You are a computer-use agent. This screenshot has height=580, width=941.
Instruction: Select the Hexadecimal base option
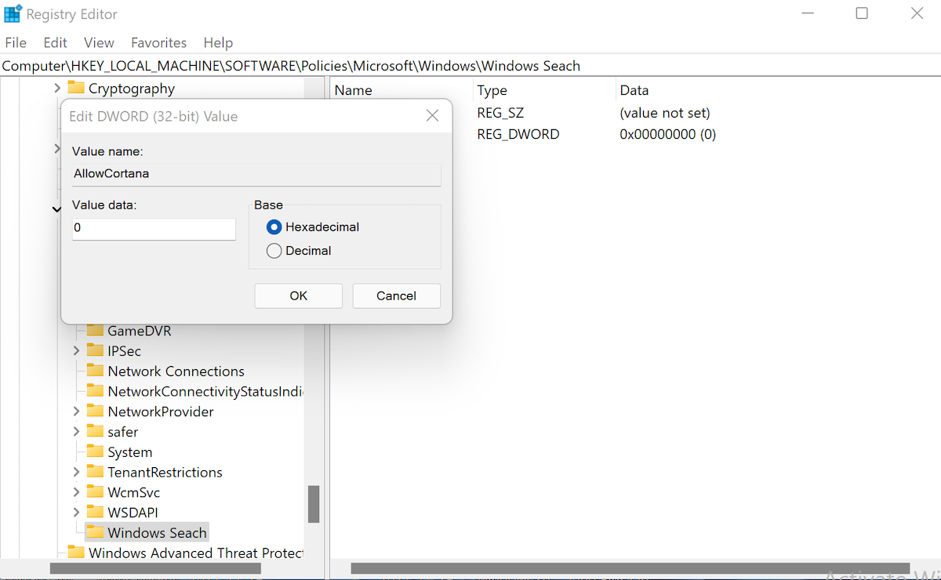[274, 227]
